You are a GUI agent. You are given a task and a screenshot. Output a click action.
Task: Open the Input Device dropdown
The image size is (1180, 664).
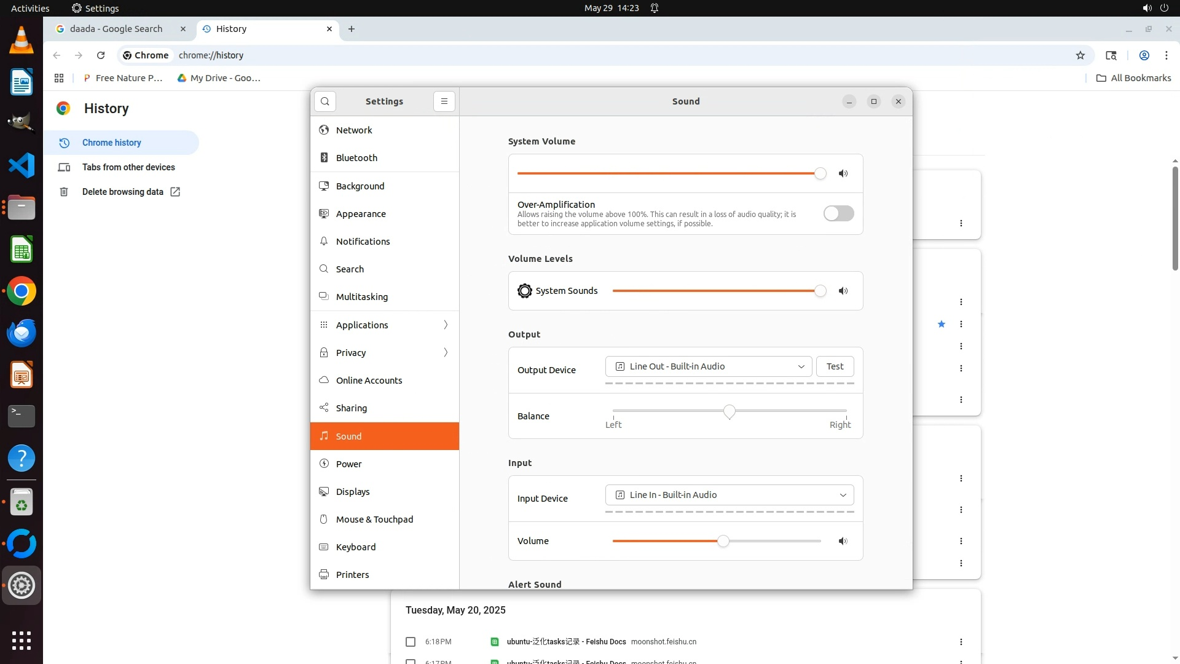coord(729,495)
